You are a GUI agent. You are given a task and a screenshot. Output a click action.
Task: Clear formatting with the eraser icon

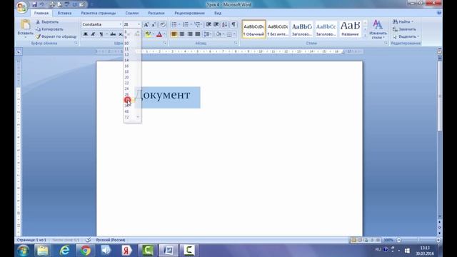coord(163,25)
